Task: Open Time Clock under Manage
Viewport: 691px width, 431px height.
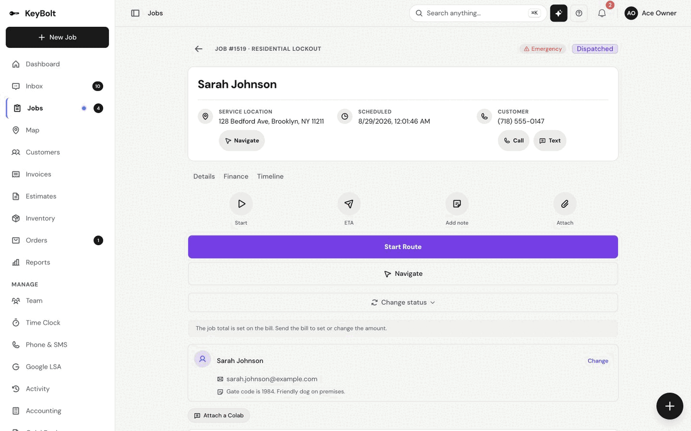Action: [x=57, y=323]
